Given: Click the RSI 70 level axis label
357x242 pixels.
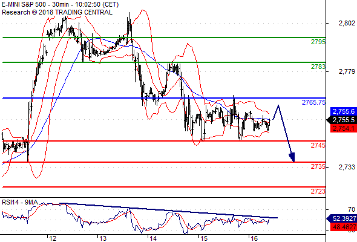Looking at the screenshot, I should click(x=352, y=209).
